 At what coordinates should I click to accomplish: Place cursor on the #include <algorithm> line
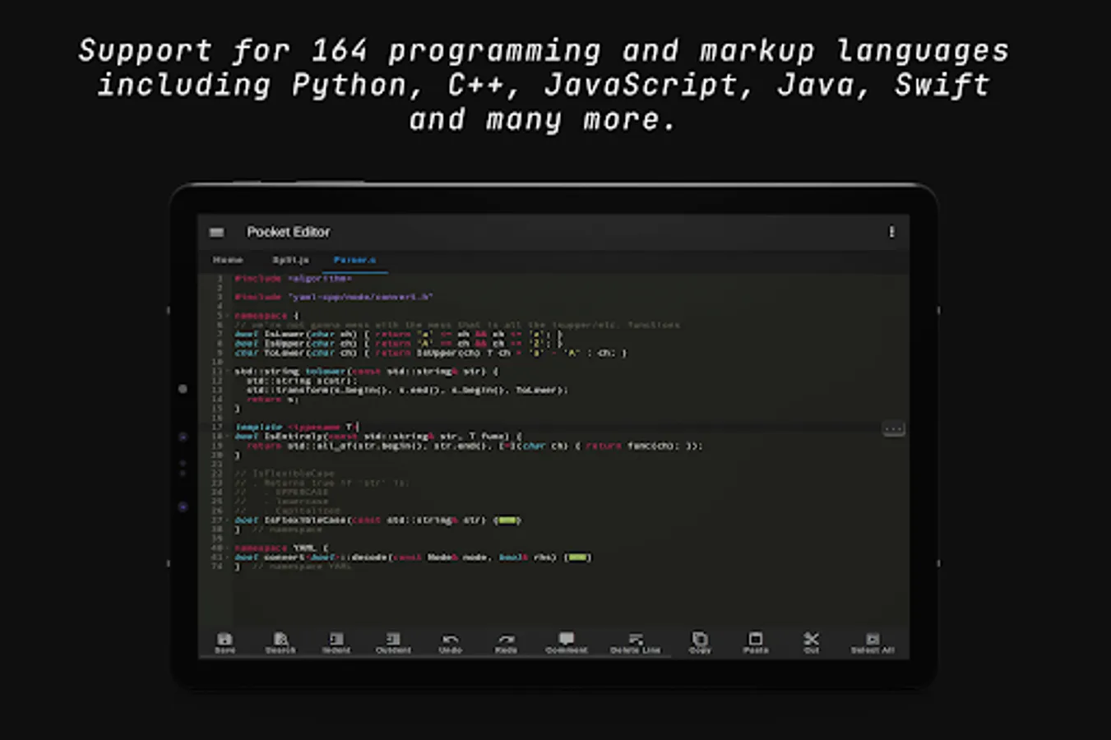point(293,279)
